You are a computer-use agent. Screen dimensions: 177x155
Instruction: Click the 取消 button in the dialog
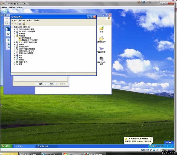tap(52, 84)
